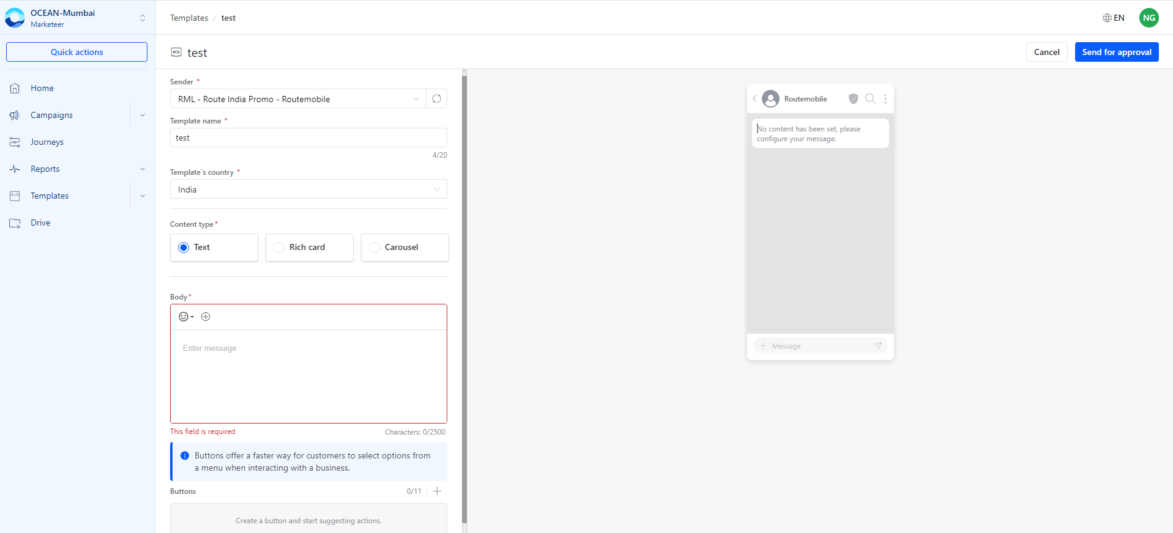Screen dimensions: 1173x533
Task: Click the blue info icon
Action: pyautogui.click(x=185, y=455)
